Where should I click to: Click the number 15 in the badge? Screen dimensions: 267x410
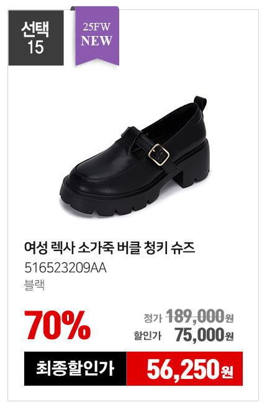tap(35, 47)
